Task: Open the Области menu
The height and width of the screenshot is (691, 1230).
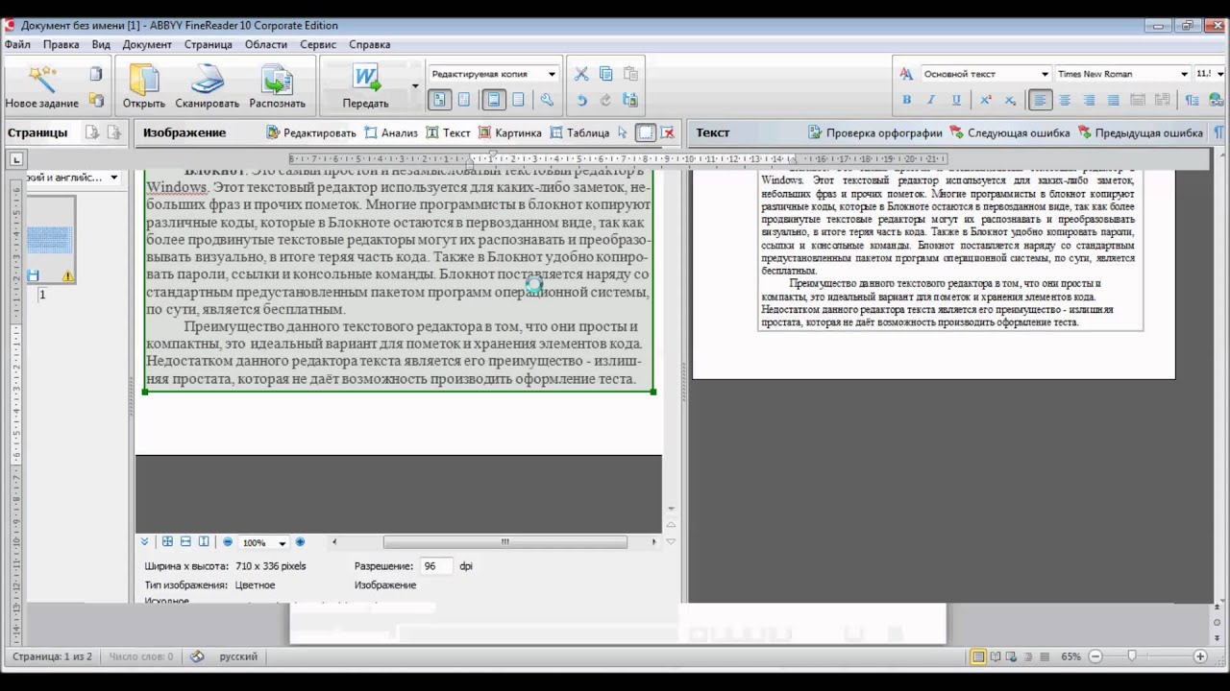Action: click(266, 44)
